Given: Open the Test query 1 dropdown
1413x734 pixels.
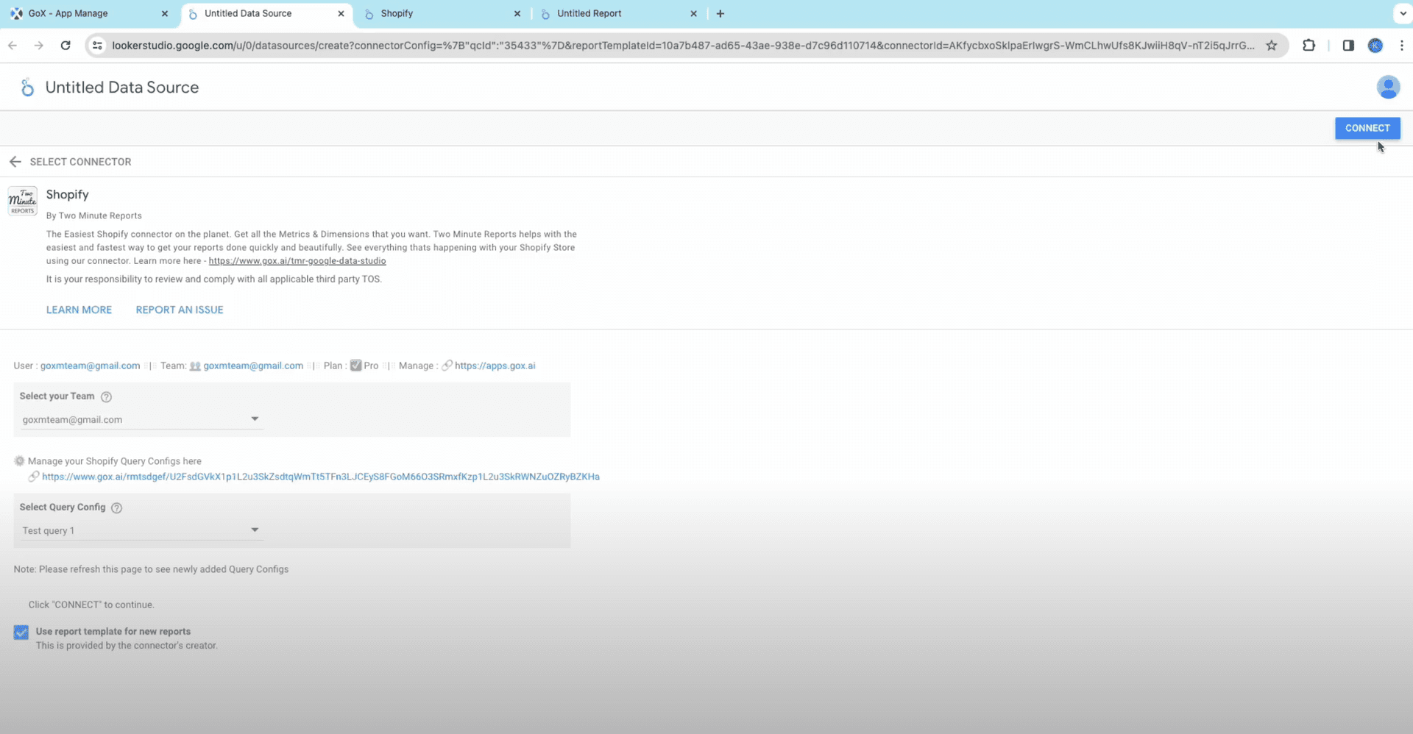Looking at the screenshot, I should 141,530.
